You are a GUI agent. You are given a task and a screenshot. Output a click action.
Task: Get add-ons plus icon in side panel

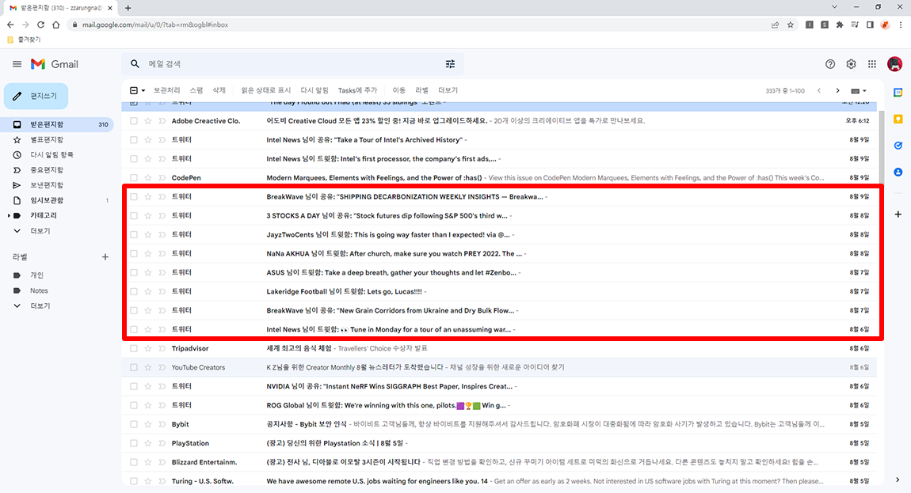tap(898, 214)
